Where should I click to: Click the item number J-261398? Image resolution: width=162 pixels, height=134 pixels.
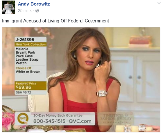[25, 40]
